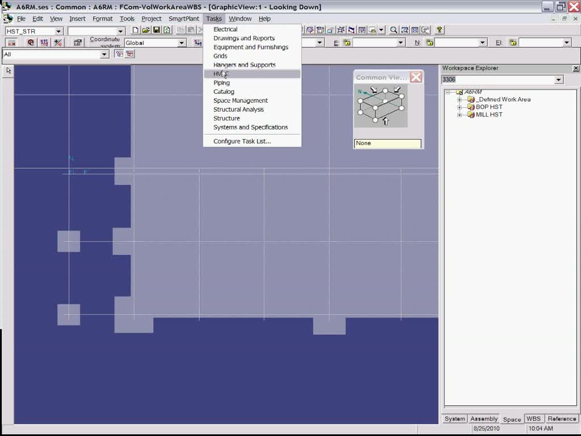Image resolution: width=581 pixels, height=436 pixels.
Task: Click the first filter locate icon beside All
Action: (119, 54)
